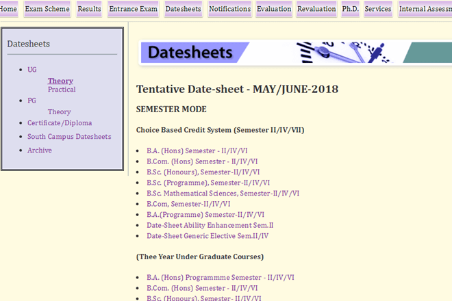The height and width of the screenshot is (301, 452).
Task: Open the Revaluation tab
Action: pos(317,9)
